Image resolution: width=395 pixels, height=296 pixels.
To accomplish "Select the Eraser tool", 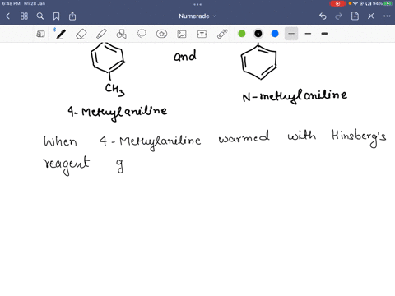I will click(81, 34).
